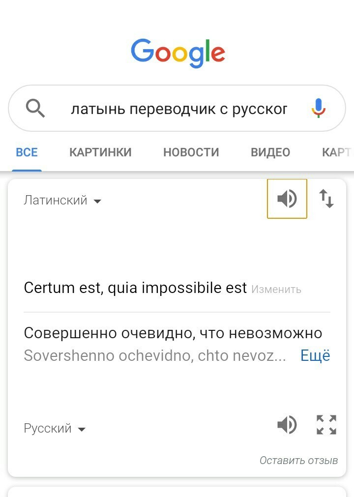Image resolution: width=354 pixels, height=497 pixels.
Task: Click the Google logo
Action: click(x=177, y=53)
